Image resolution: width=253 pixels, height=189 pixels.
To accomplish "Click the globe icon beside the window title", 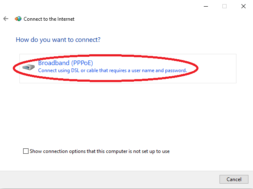I will (18, 19).
